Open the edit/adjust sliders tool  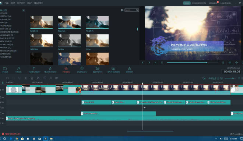[19, 78]
